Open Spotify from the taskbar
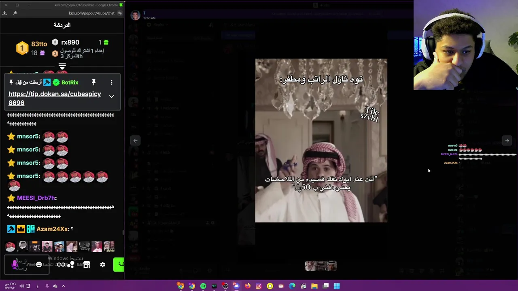The width and height of the screenshot is (518, 291). tap(203, 286)
